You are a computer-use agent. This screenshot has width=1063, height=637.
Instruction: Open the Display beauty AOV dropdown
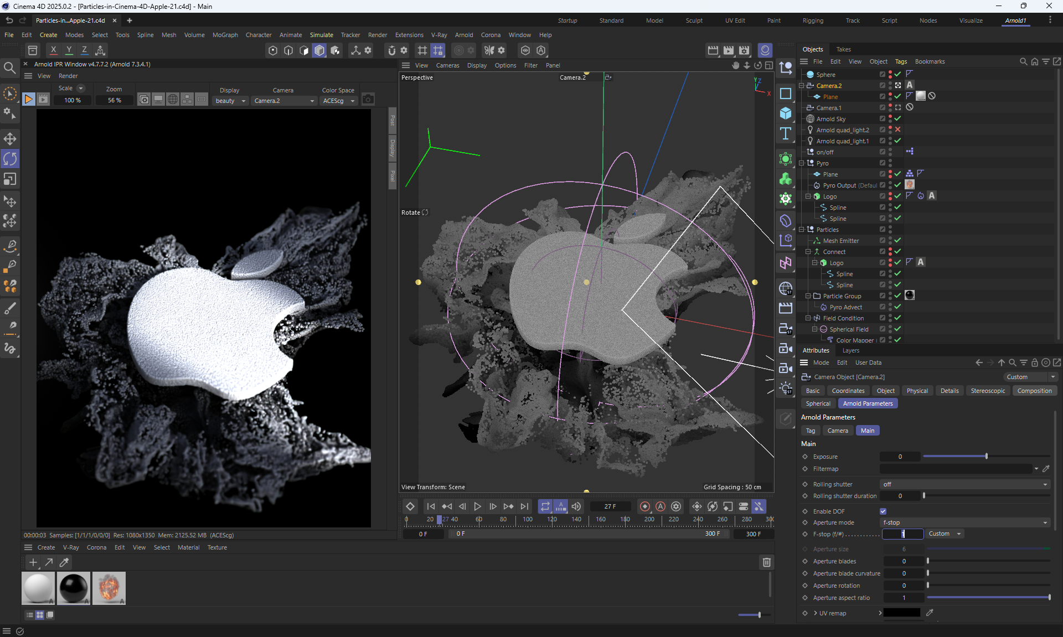pos(230,101)
